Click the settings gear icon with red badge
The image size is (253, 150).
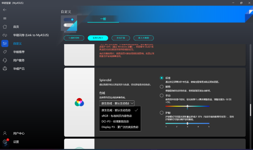tap(5, 142)
